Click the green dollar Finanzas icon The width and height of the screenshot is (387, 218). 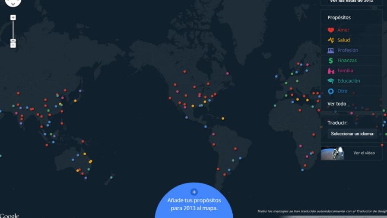point(331,61)
